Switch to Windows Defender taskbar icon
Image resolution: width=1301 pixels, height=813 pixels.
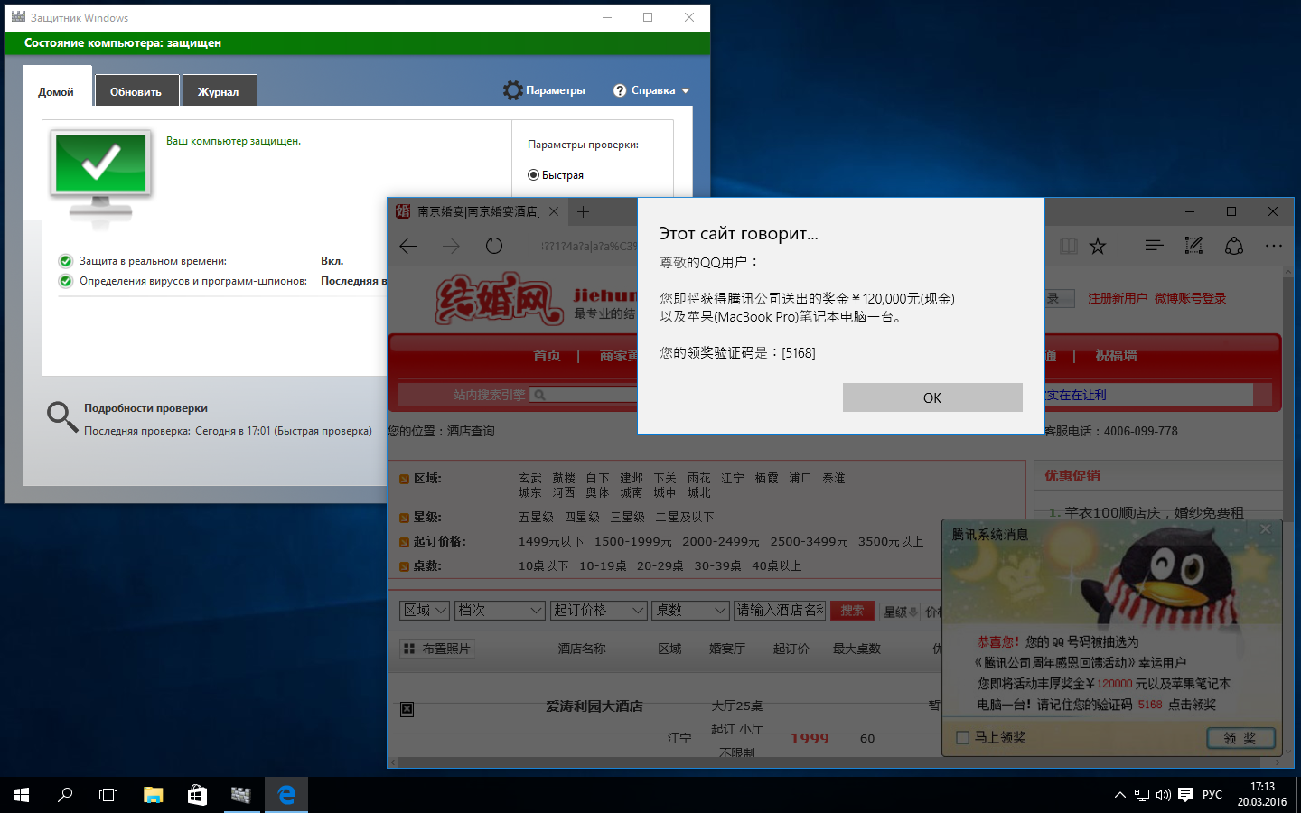(240, 795)
